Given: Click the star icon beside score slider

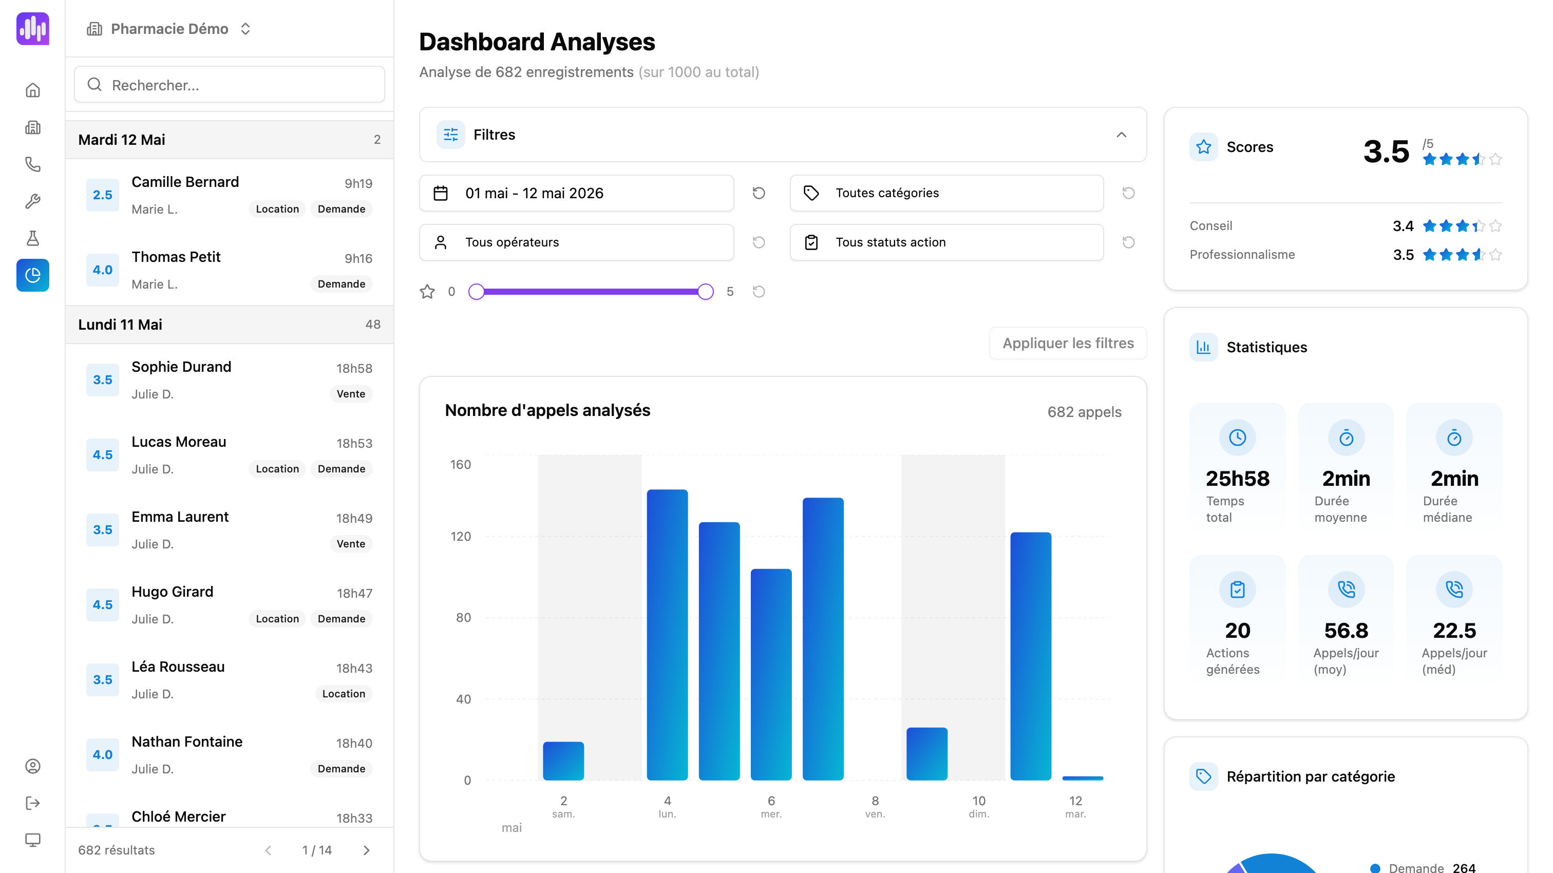Looking at the screenshot, I should tap(427, 292).
